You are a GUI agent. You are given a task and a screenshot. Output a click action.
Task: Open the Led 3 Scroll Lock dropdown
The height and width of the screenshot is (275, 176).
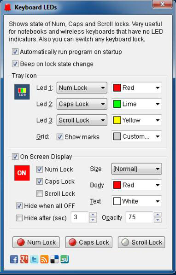click(x=82, y=120)
